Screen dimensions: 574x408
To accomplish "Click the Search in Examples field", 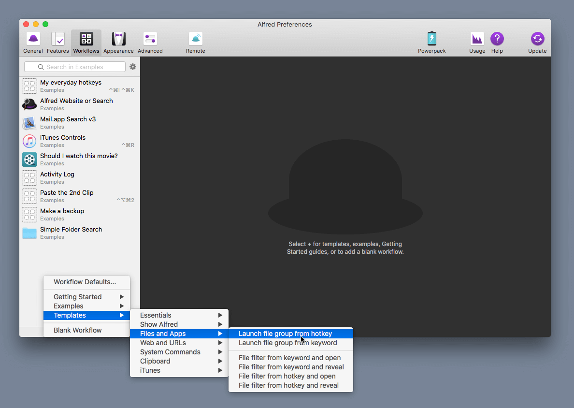I will point(74,66).
